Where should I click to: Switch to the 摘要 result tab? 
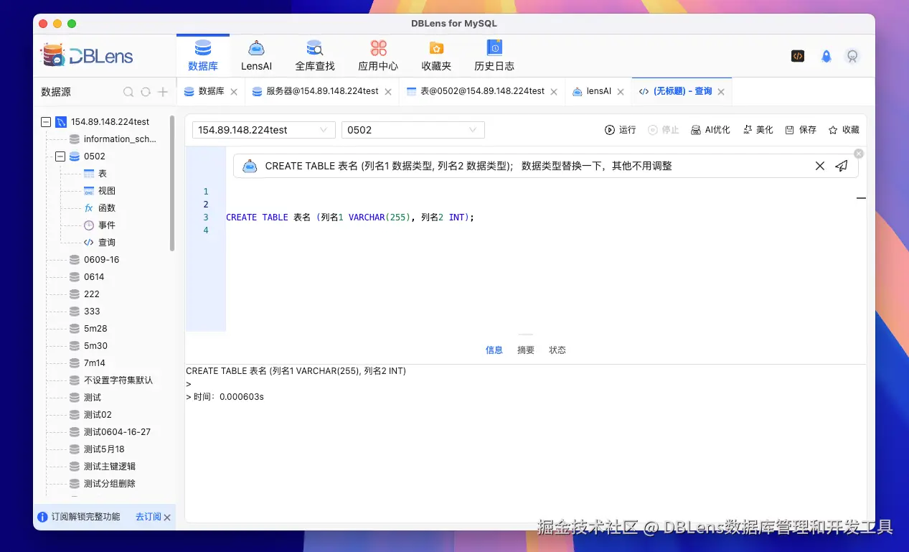coord(526,350)
